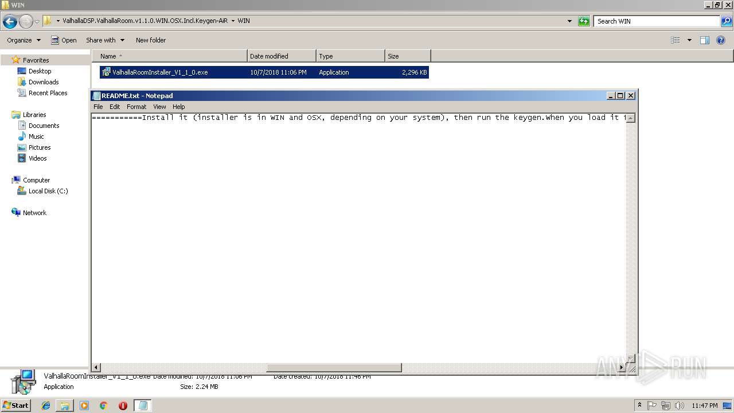Open the Organize menu
734x413 pixels.
(x=24, y=40)
